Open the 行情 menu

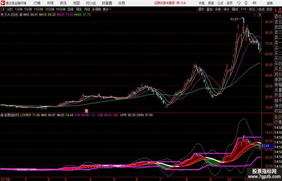coord(37,3)
